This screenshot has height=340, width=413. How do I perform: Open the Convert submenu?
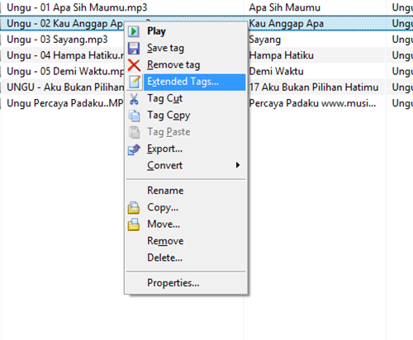coord(186,166)
